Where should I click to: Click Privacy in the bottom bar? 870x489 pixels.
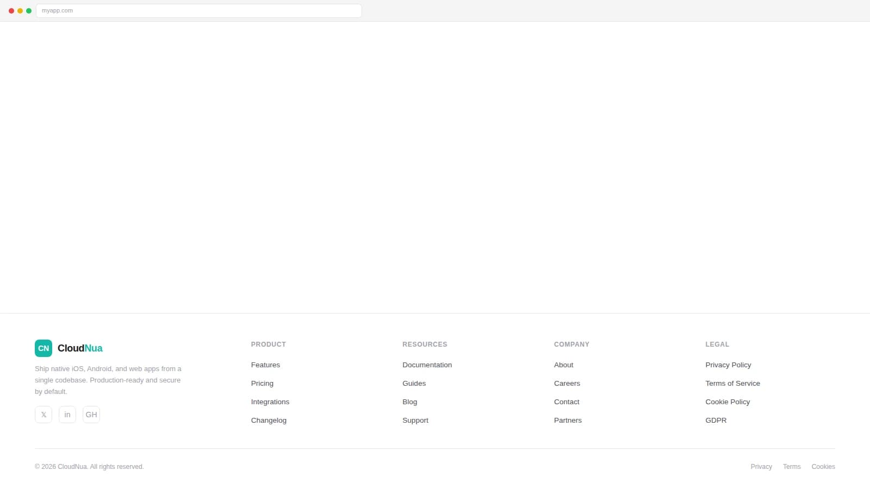point(761,467)
